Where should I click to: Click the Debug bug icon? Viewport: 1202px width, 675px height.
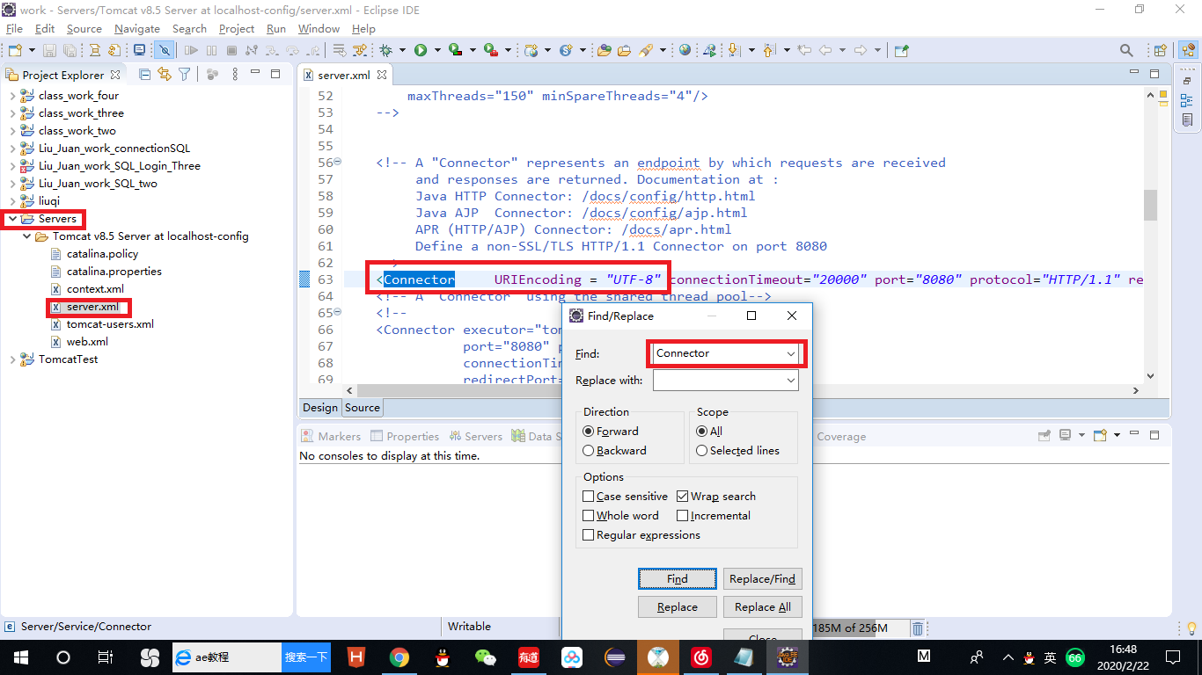tap(386, 50)
